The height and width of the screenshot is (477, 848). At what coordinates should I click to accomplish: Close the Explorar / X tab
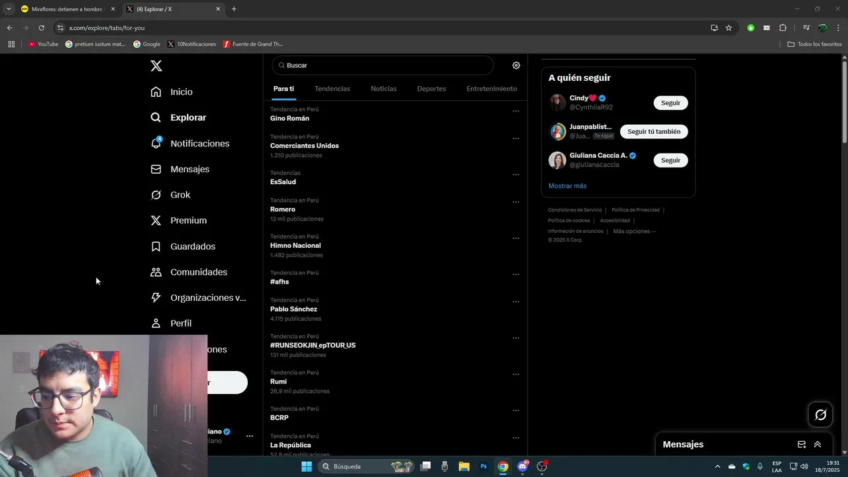pos(219,9)
